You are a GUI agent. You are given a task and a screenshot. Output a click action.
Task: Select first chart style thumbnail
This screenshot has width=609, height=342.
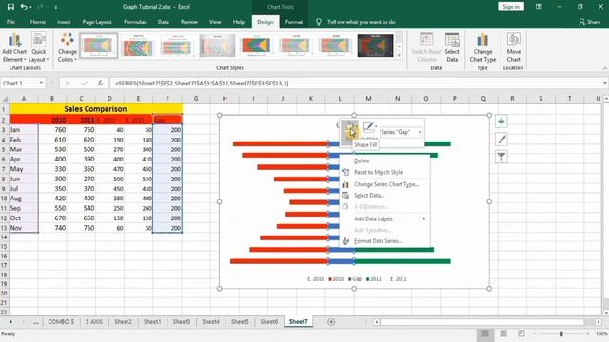[98, 46]
